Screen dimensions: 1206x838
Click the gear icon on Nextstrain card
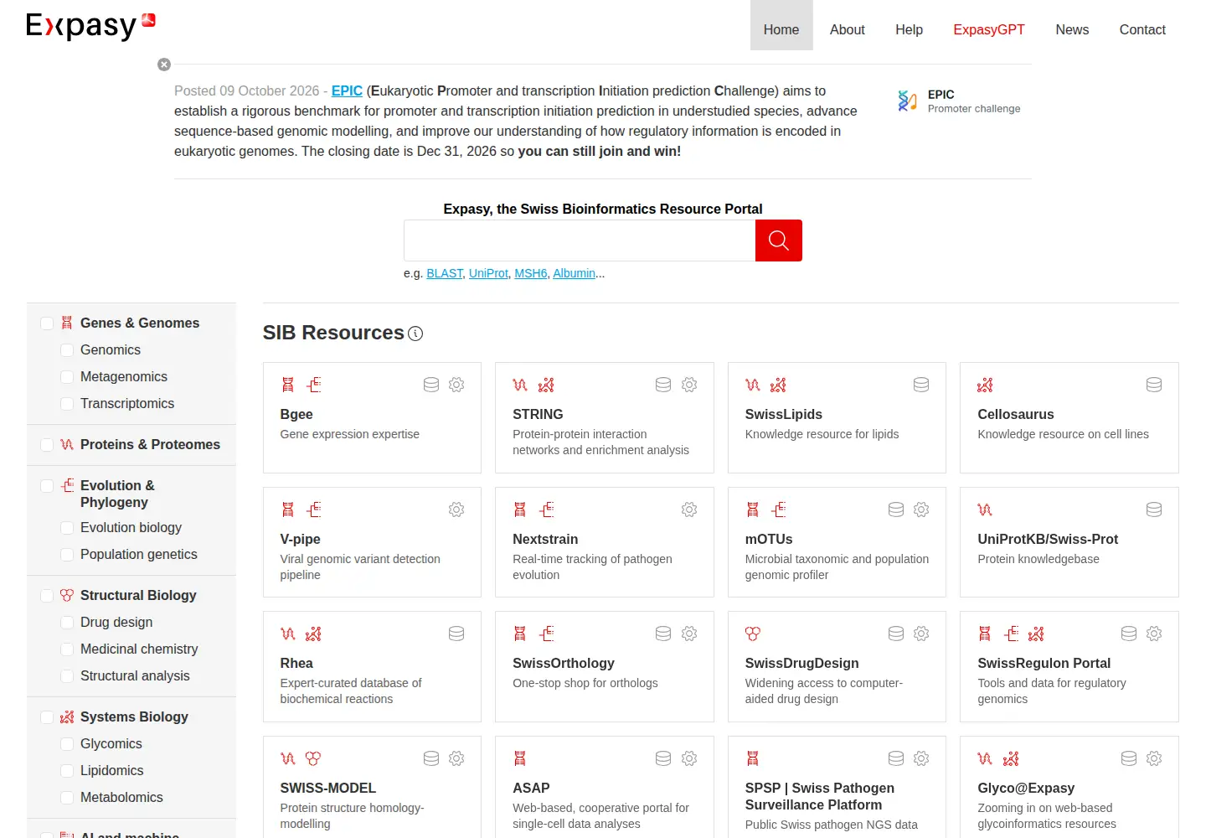tap(689, 510)
